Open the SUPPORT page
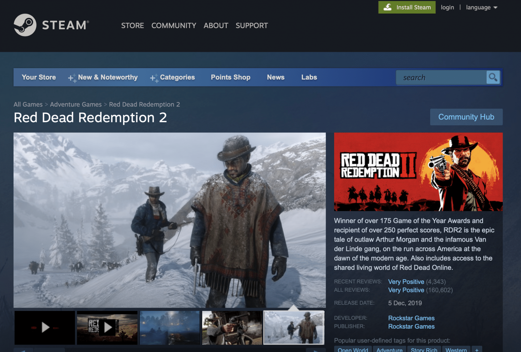This screenshot has width=521, height=352. pos(252,25)
